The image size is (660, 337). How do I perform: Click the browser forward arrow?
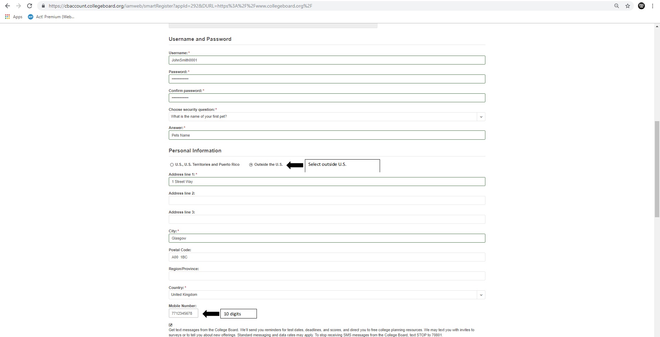tap(19, 6)
